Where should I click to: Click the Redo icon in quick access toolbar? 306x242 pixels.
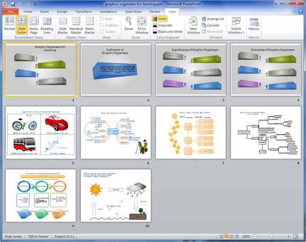pyautogui.click(x=28, y=4)
